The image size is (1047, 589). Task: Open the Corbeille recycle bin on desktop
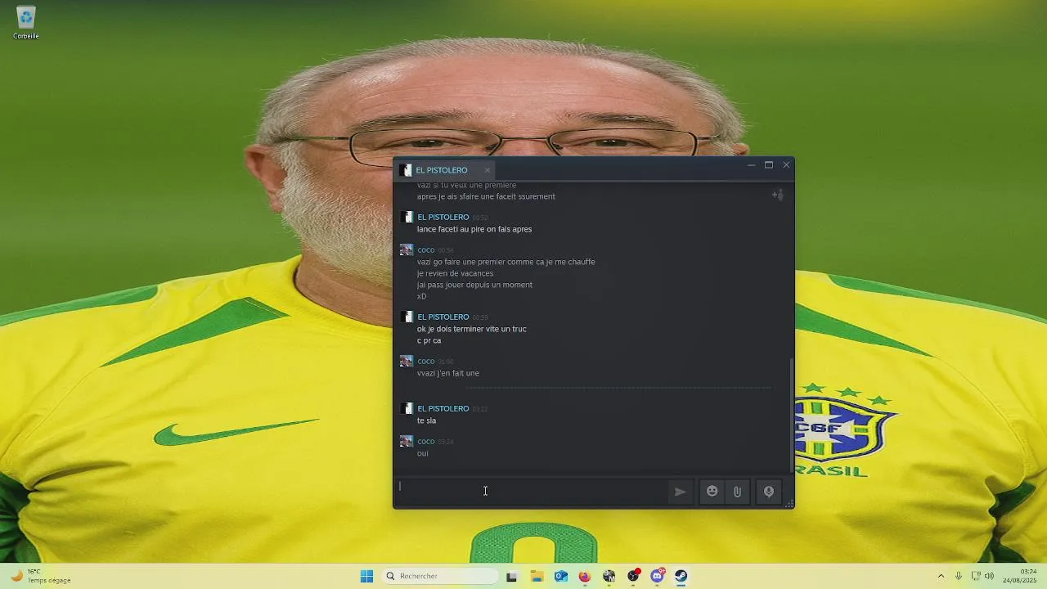click(x=25, y=23)
